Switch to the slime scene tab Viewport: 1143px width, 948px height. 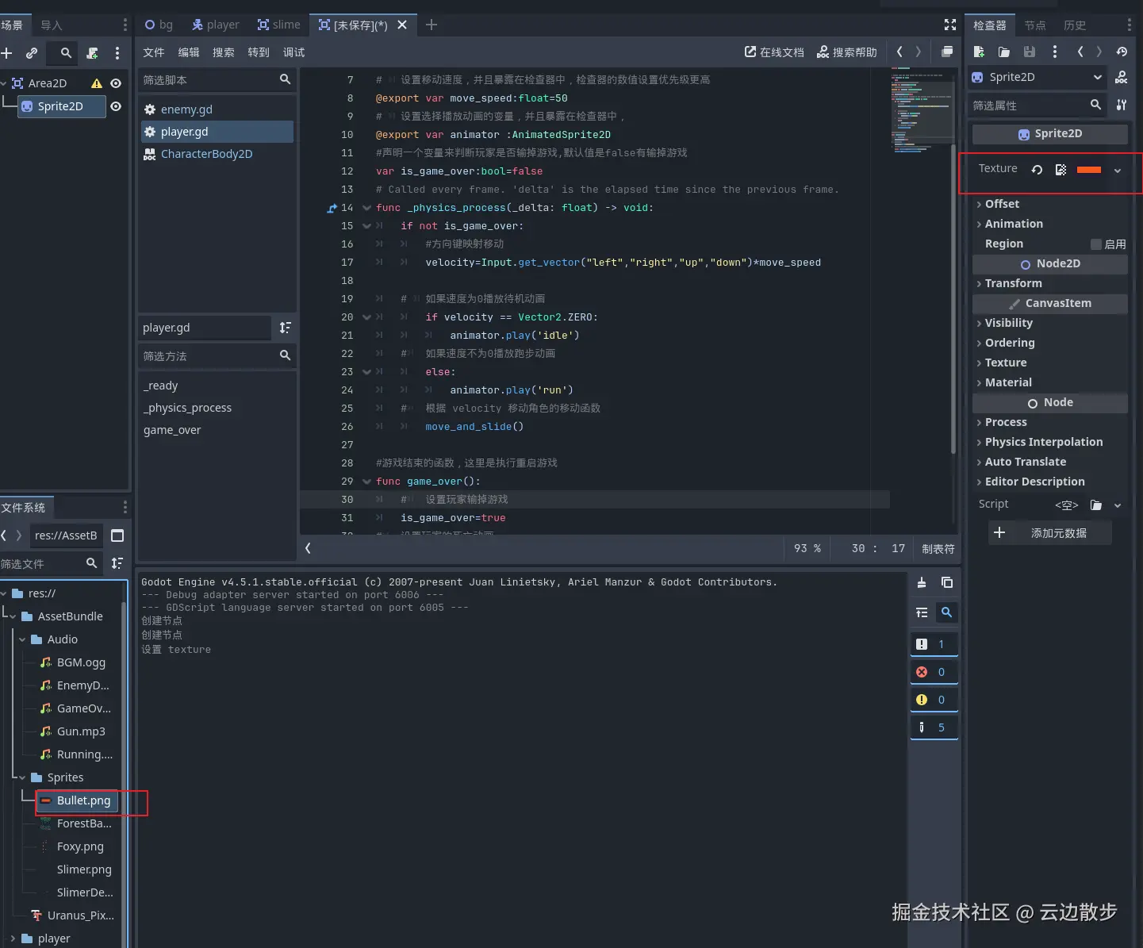(278, 25)
